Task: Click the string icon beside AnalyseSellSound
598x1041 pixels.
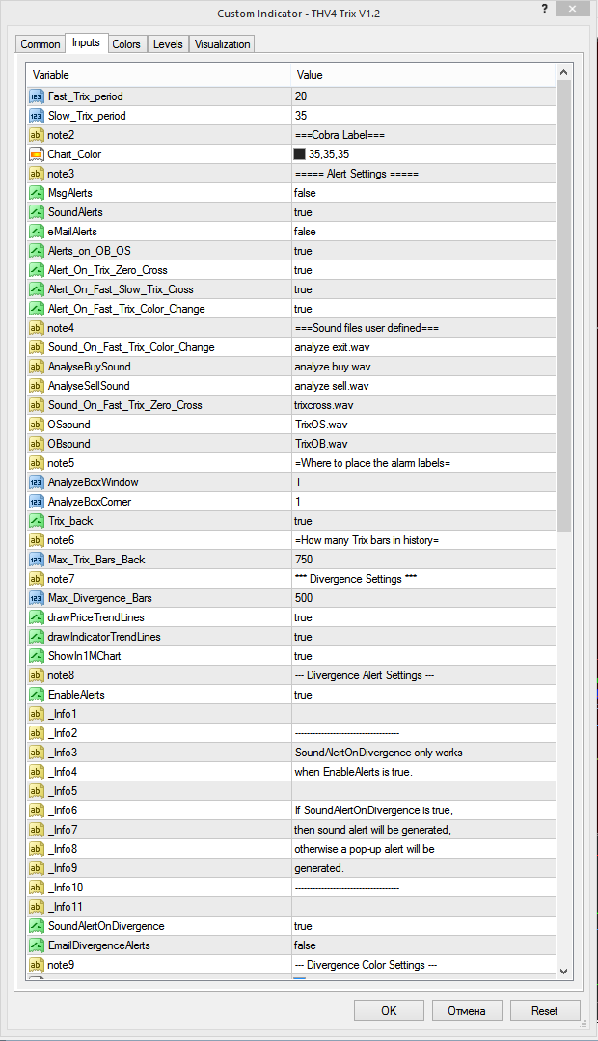Action: [x=37, y=386]
